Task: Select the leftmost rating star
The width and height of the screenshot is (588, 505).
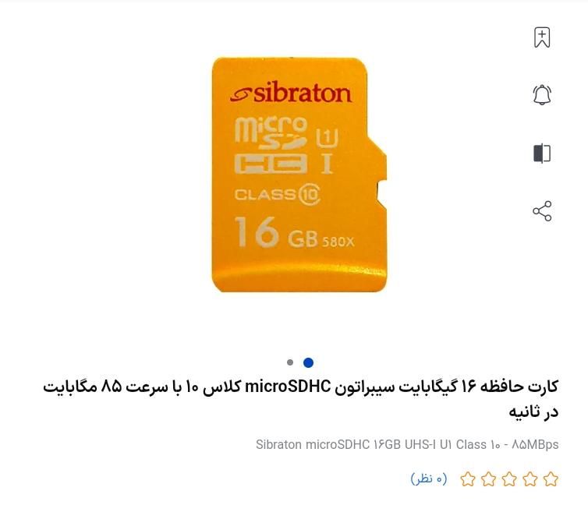Action: (x=468, y=479)
